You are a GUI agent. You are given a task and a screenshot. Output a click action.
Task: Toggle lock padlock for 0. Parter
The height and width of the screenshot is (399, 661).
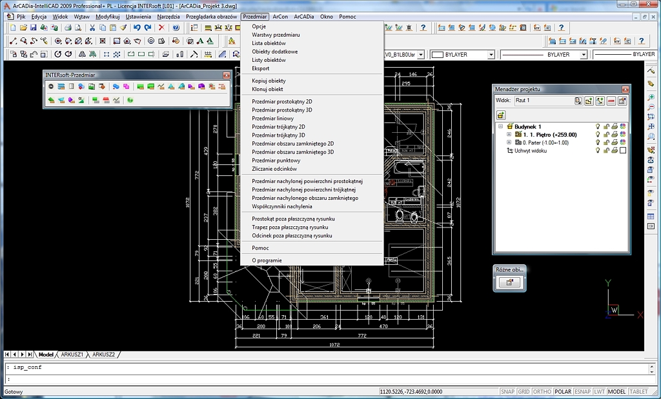click(x=606, y=142)
